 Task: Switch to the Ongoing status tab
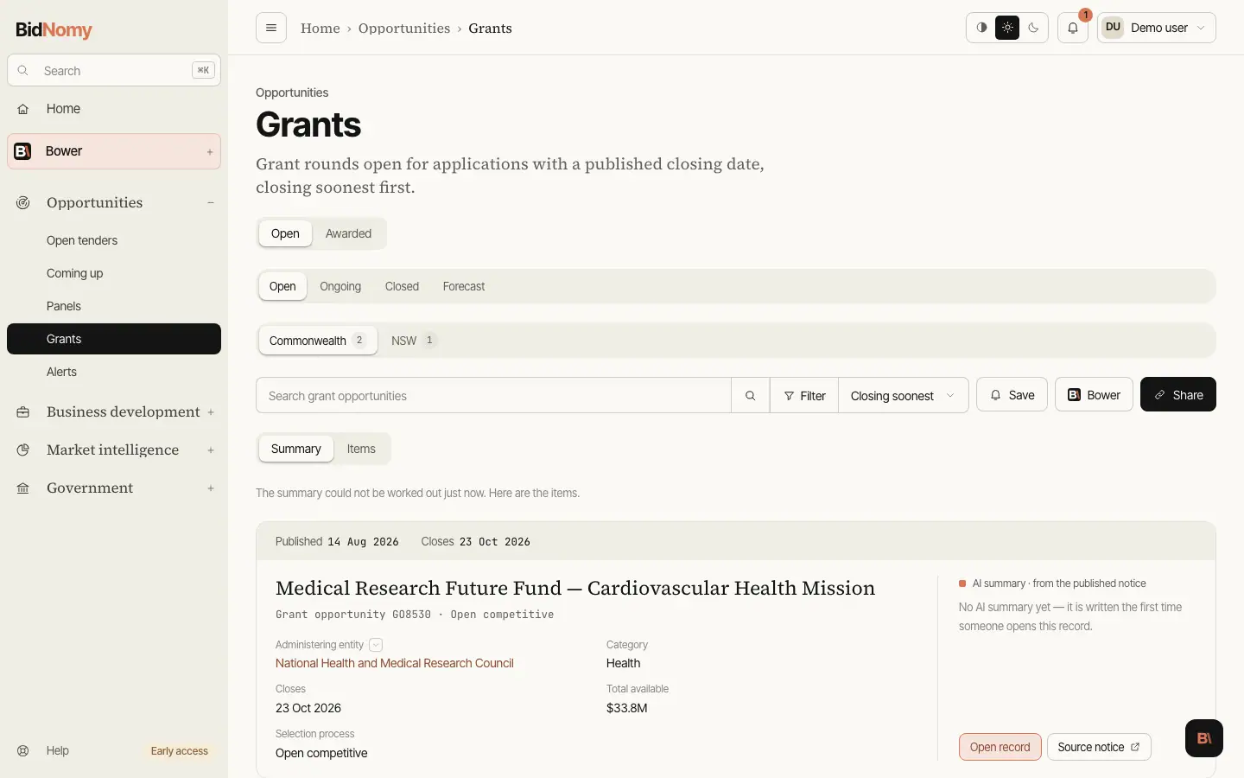[x=340, y=286]
